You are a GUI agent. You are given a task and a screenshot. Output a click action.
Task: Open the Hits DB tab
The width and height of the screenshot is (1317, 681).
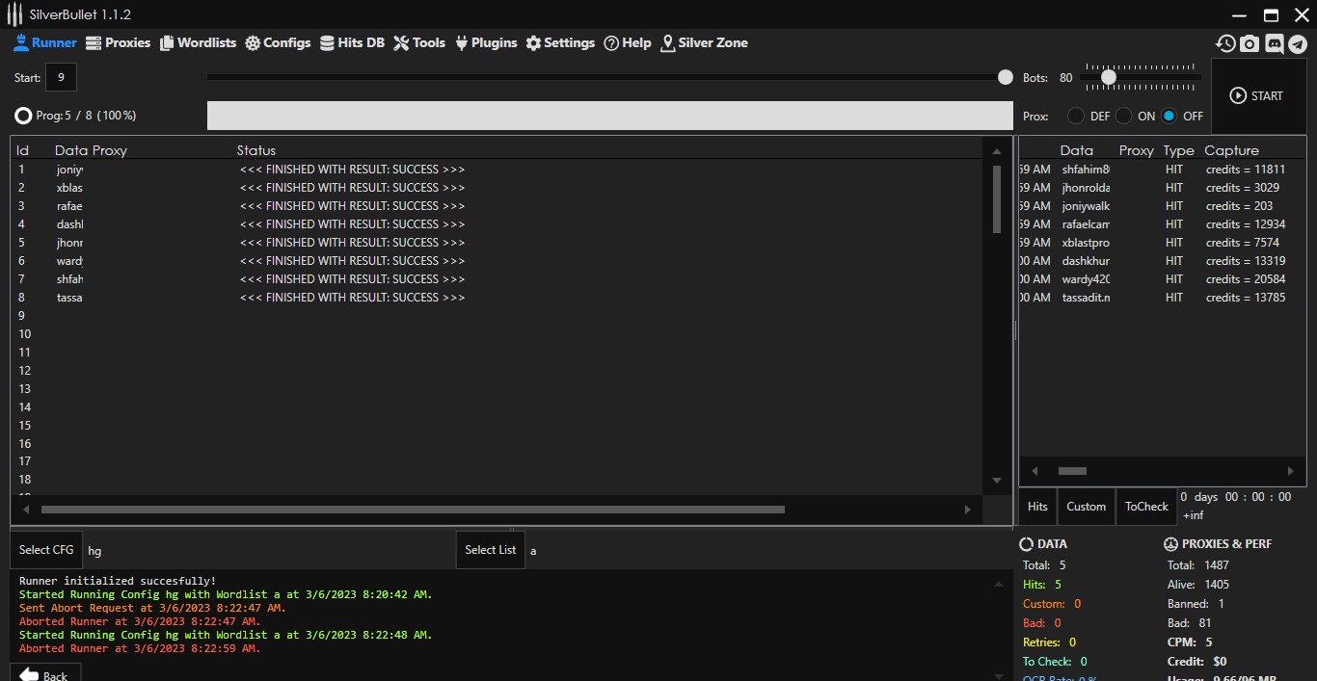pyautogui.click(x=352, y=43)
